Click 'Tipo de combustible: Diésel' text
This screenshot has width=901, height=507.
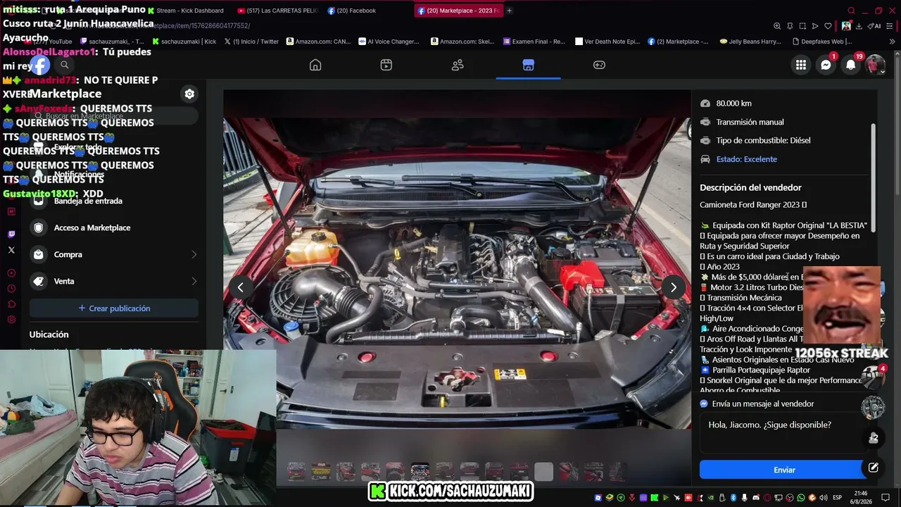(763, 140)
